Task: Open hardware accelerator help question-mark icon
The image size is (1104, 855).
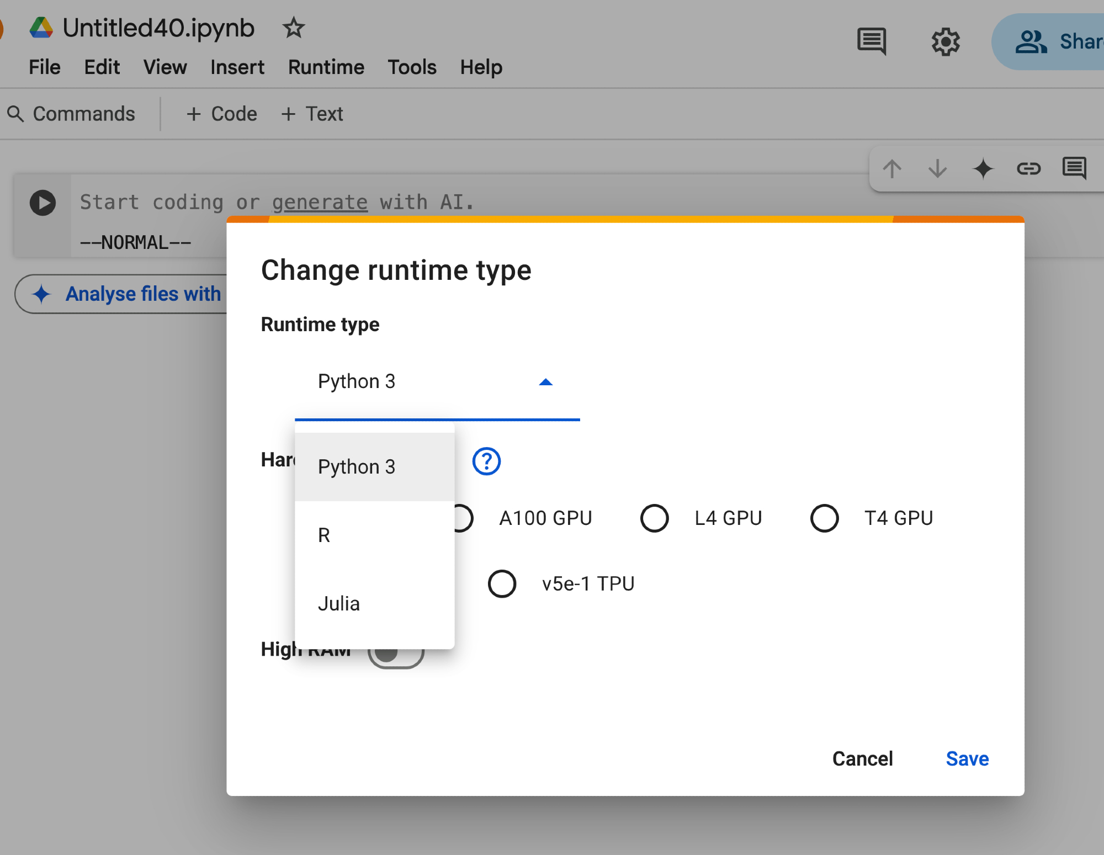Action: pyautogui.click(x=486, y=461)
